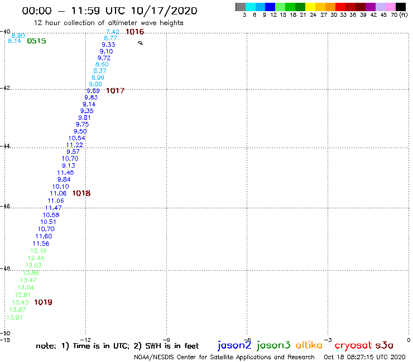The image size is (413, 362).
Task: Select the 9.72 wave height reading
Action: (x=104, y=58)
